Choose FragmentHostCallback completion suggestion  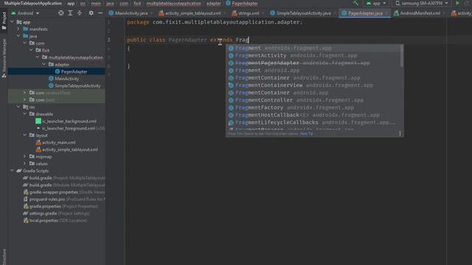point(313,115)
